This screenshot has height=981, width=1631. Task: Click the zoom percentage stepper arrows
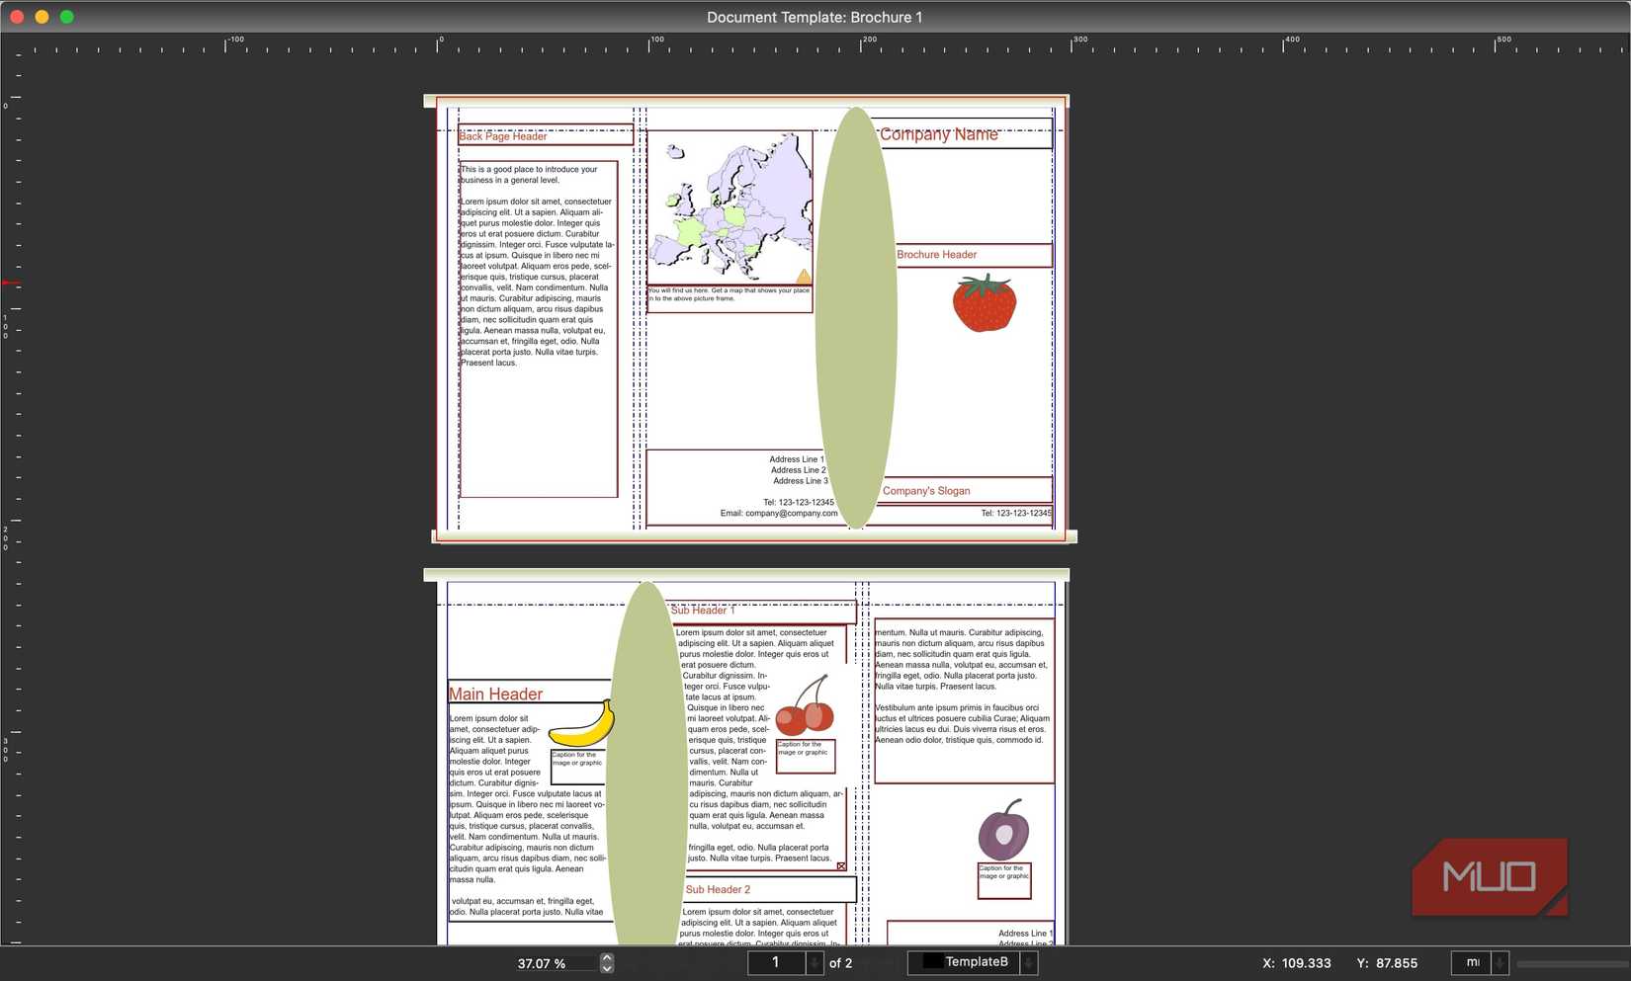tap(607, 962)
